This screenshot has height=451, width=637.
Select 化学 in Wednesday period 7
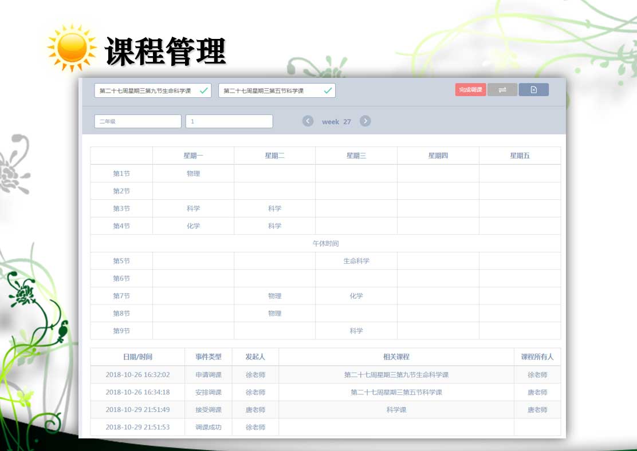(x=356, y=296)
